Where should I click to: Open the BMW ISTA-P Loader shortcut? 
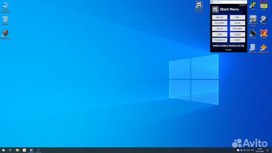click(x=253, y=20)
